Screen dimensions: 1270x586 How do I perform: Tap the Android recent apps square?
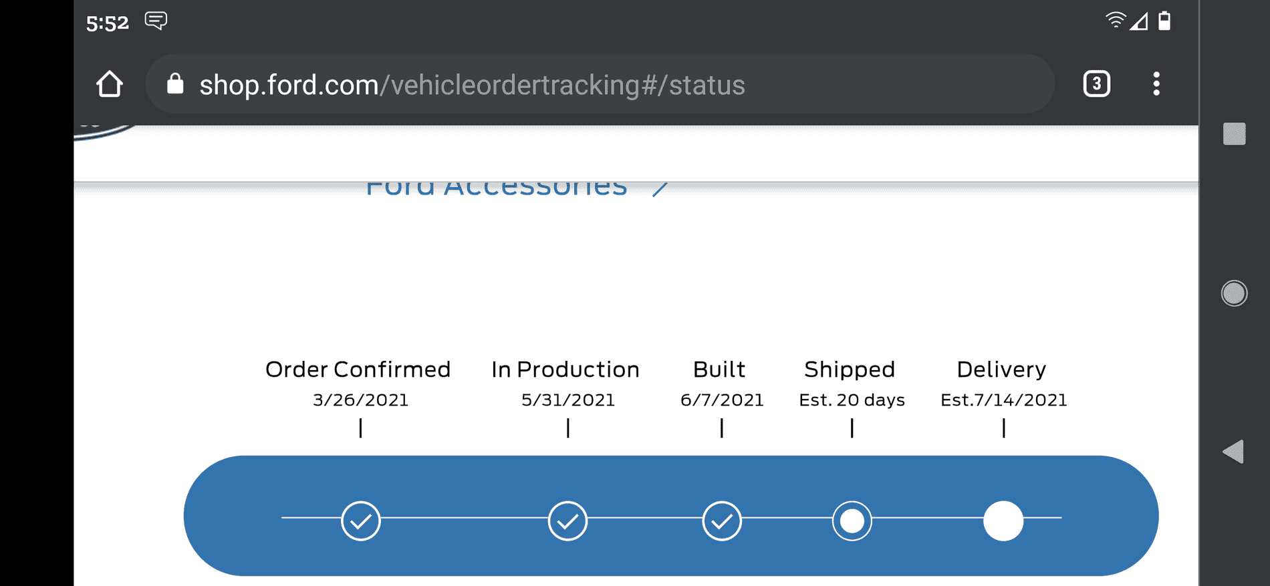click(x=1234, y=134)
